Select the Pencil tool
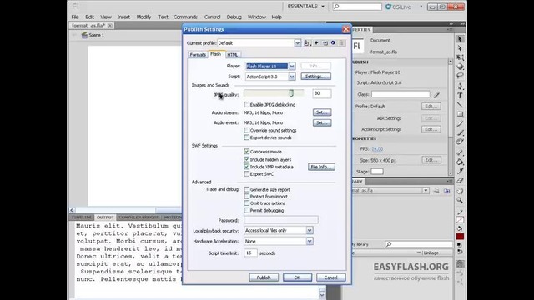The height and width of the screenshot is (300, 534). (460, 123)
